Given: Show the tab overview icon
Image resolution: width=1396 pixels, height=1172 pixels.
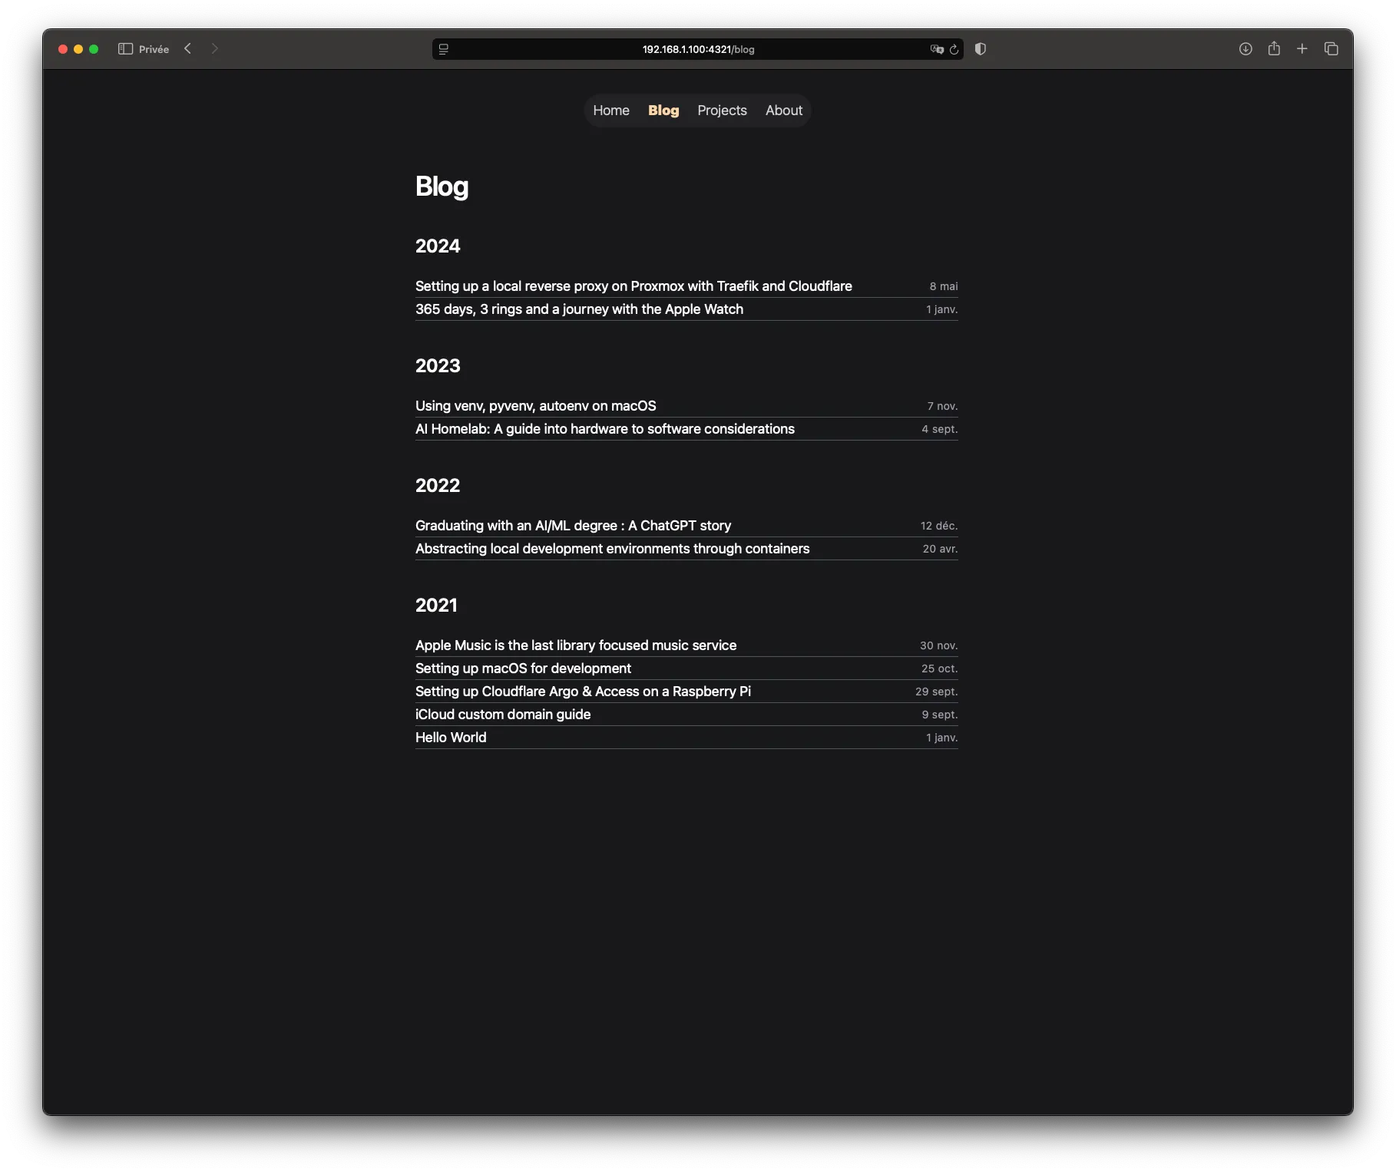Looking at the screenshot, I should pyautogui.click(x=1331, y=49).
